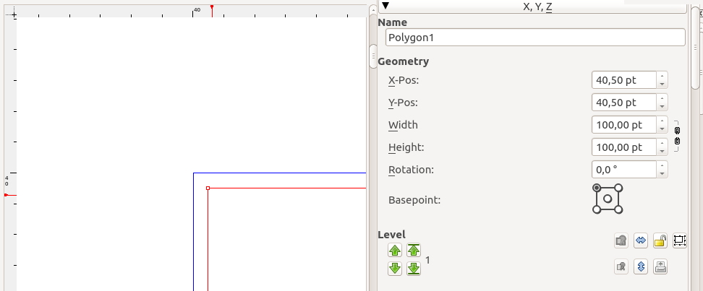Lock or unlock the object
Screen dimensions: 703x291
point(660,241)
